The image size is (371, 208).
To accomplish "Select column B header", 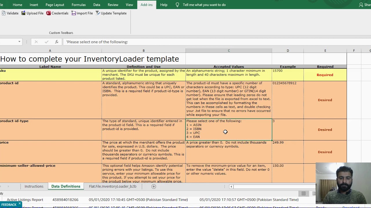I will pyautogui.click(x=143, y=51).
